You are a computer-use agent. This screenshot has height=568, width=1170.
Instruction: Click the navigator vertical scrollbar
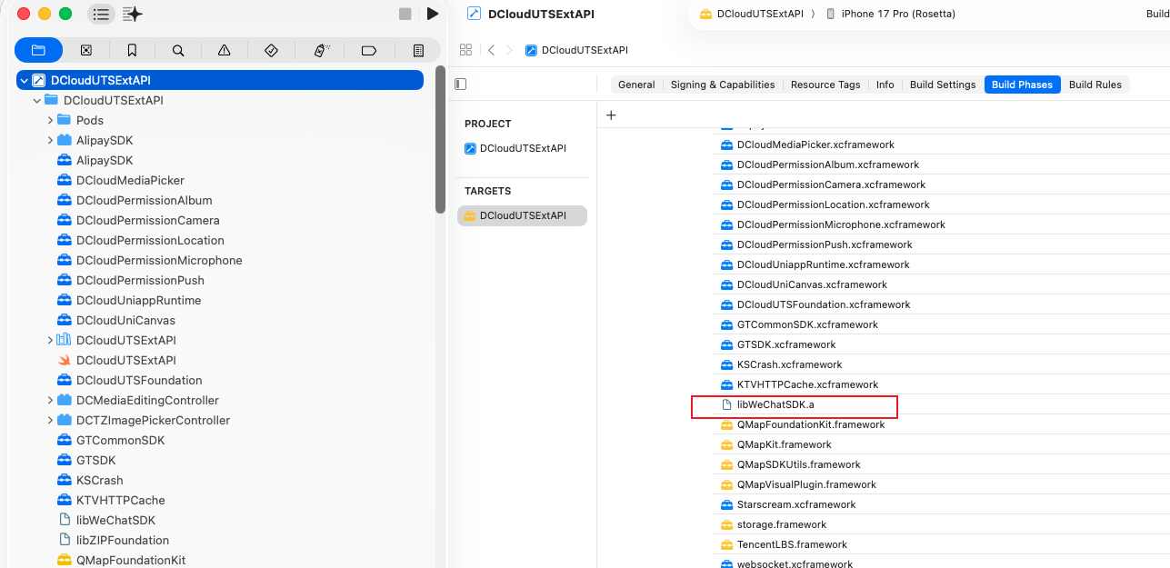pos(441,138)
